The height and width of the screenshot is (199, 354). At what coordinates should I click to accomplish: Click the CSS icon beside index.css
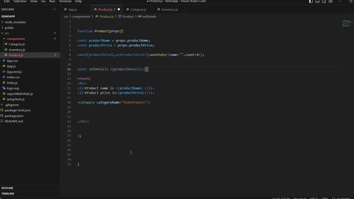[x=4, y=77]
